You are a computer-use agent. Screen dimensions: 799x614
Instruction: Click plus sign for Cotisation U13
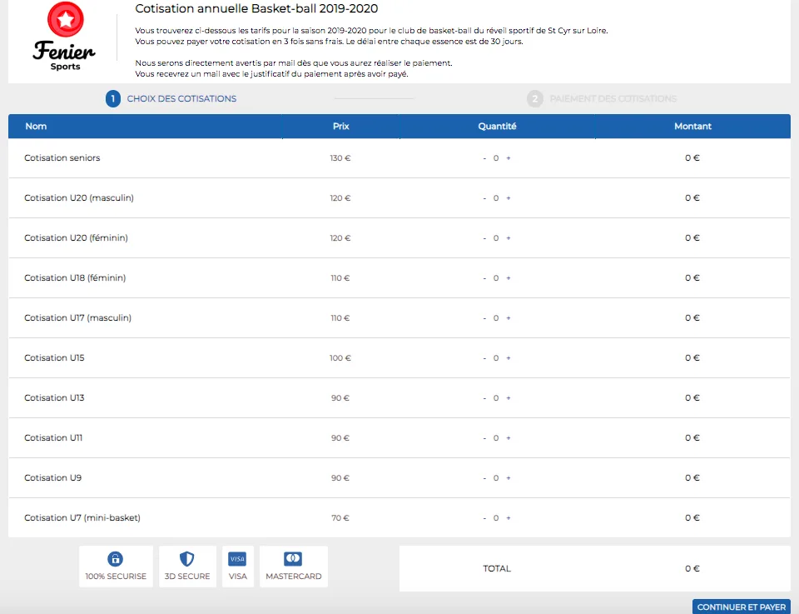pyautogui.click(x=508, y=397)
